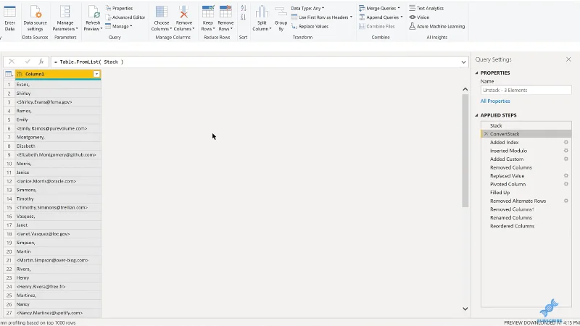Open the Data Type: Any dropdown

coord(307,8)
